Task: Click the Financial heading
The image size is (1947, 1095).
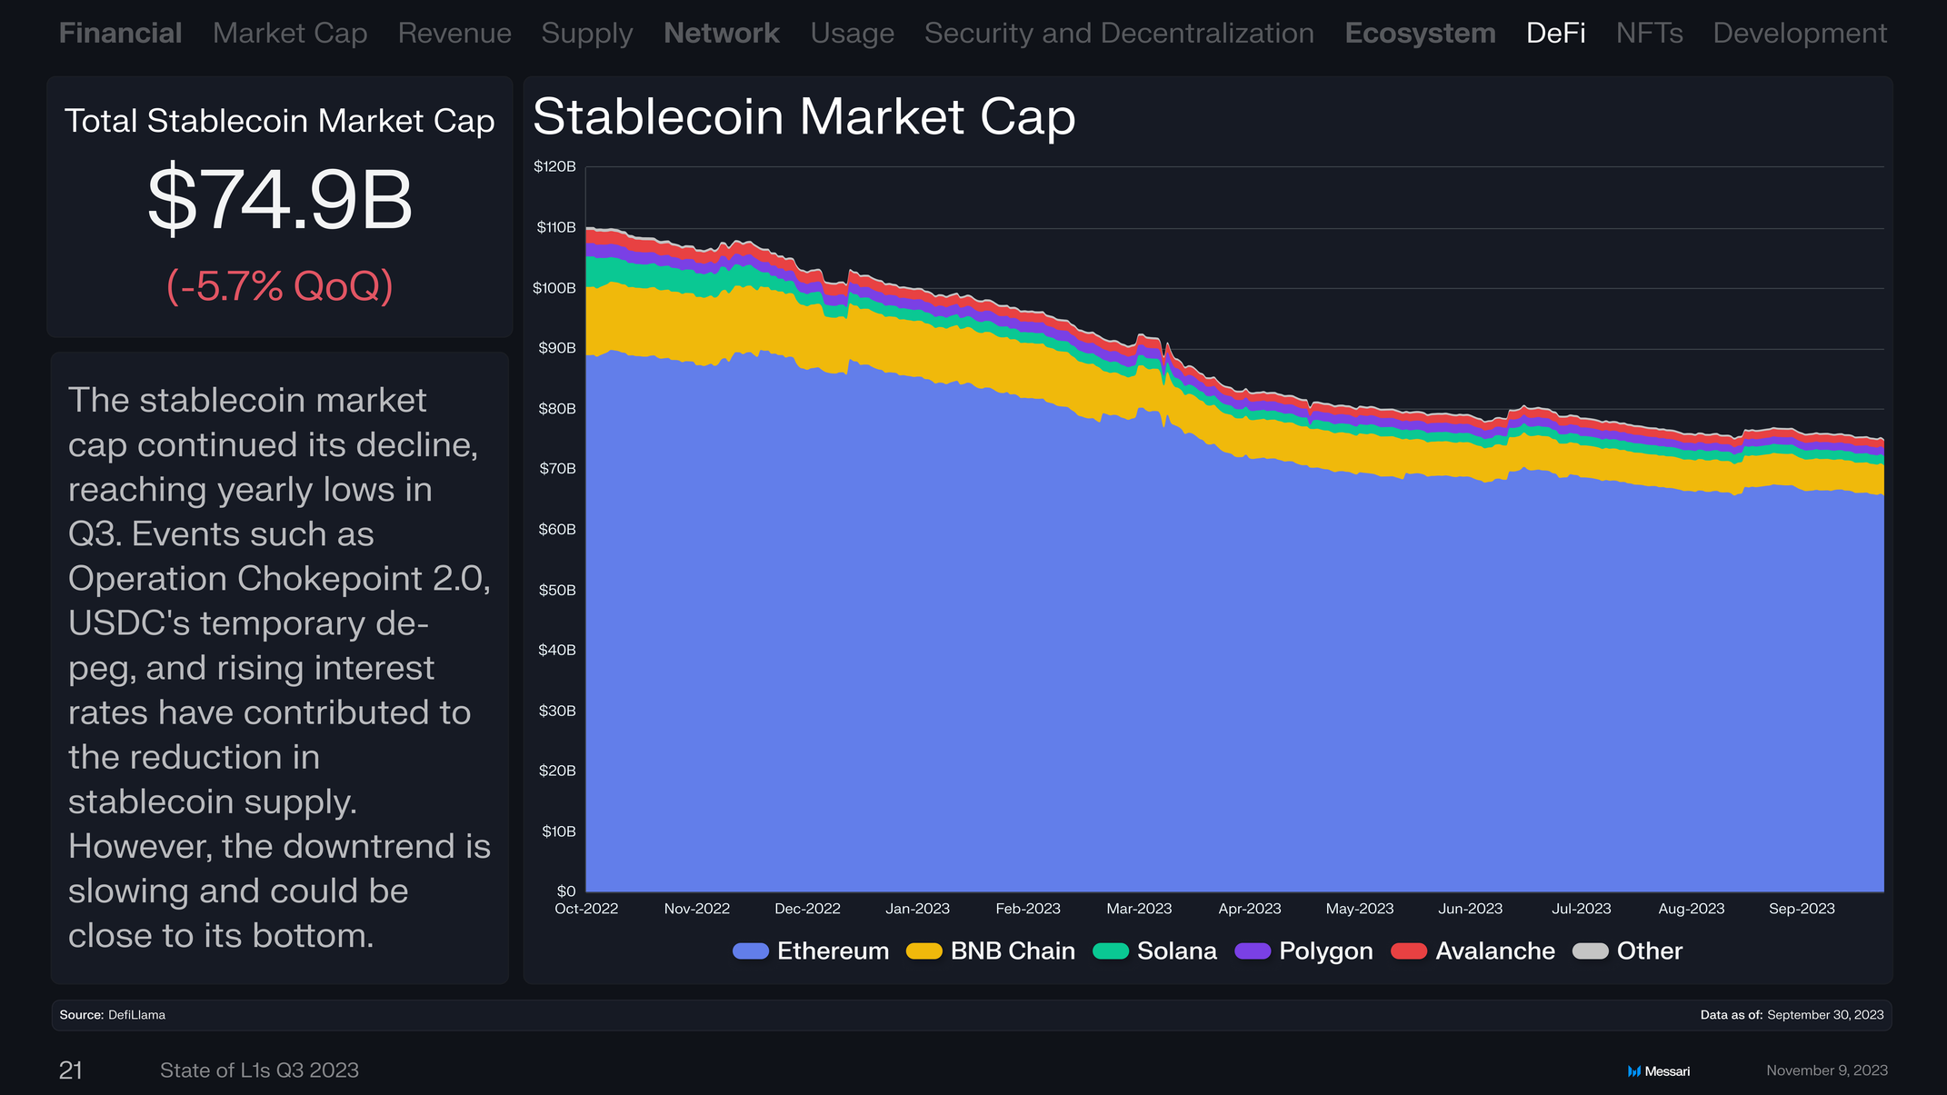Action: tap(121, 34)
